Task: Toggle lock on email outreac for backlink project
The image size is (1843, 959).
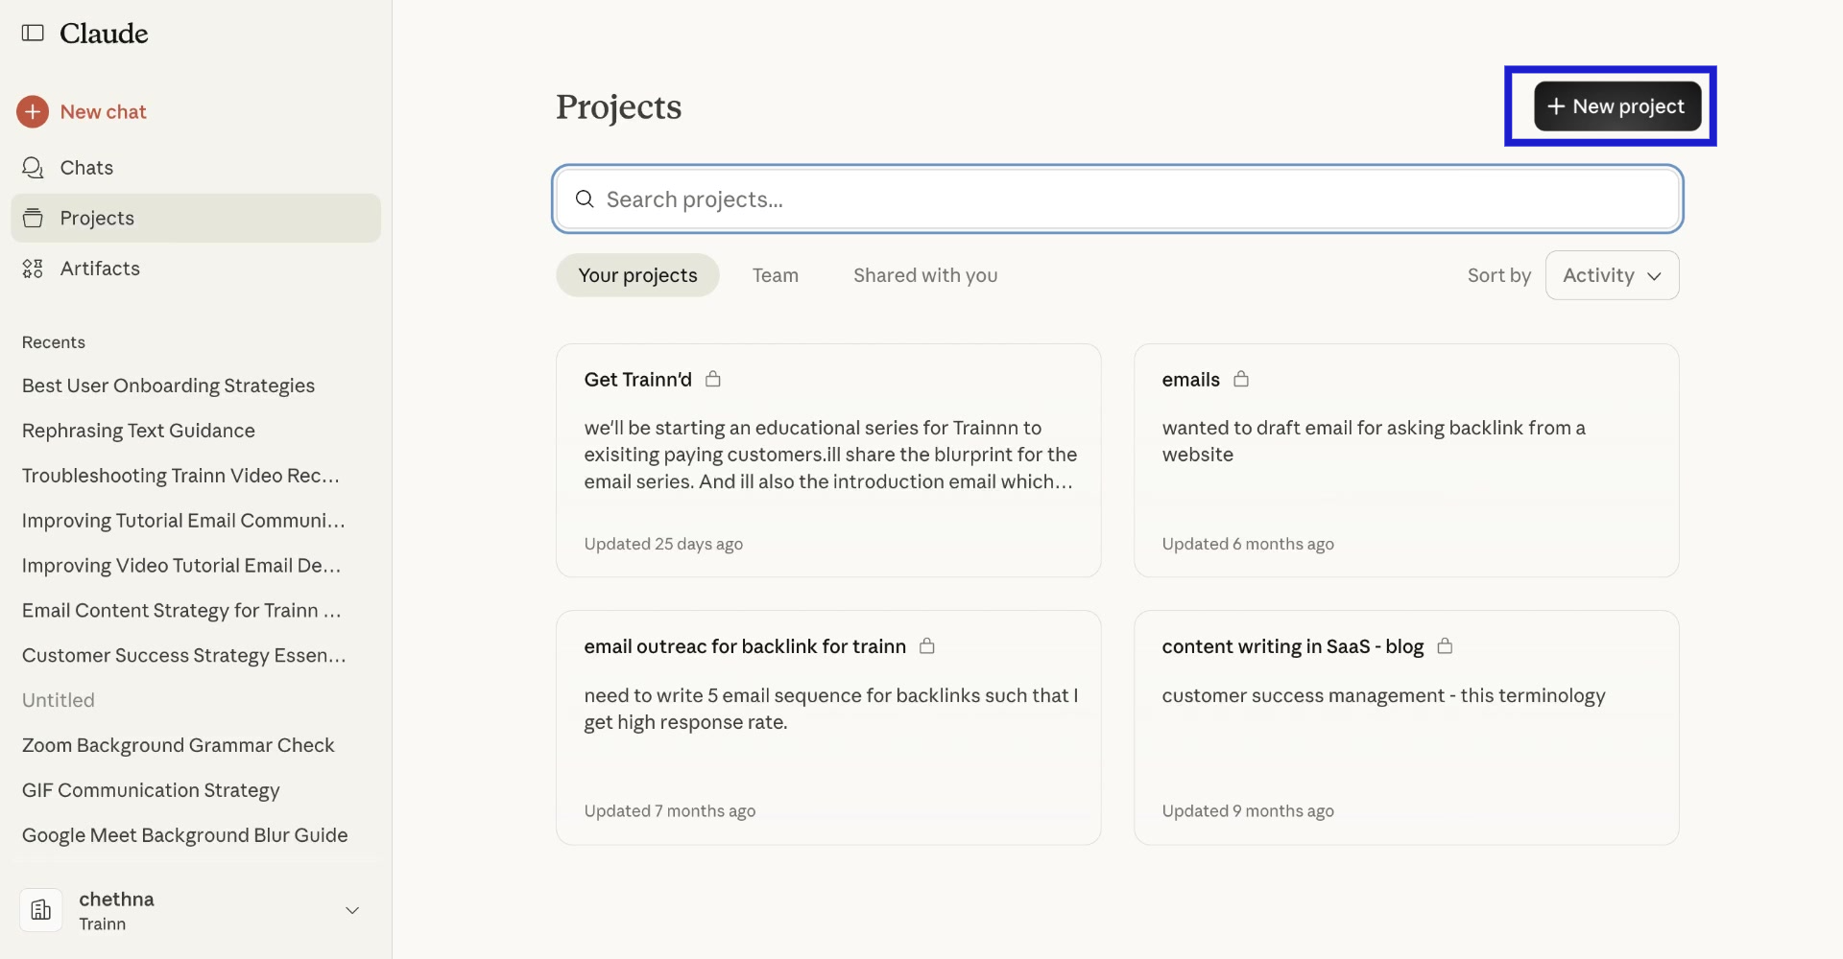Action: pos(927,646)
